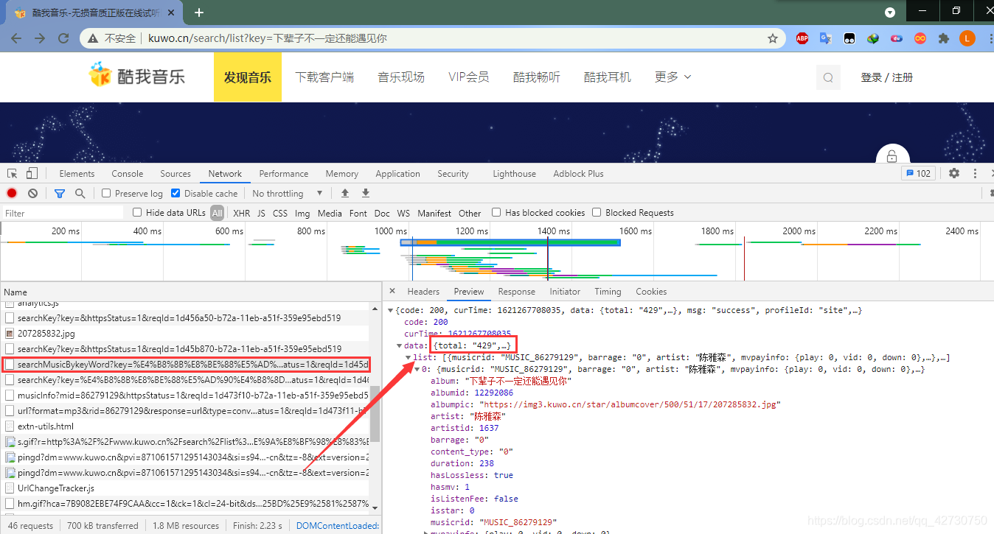Click the Kuwo site search magnifier

tap(828, 77)
